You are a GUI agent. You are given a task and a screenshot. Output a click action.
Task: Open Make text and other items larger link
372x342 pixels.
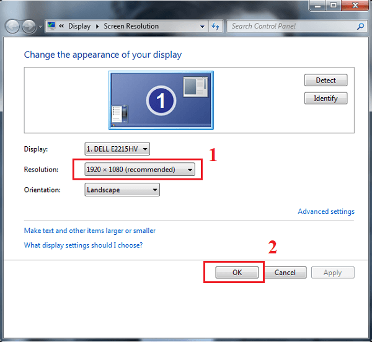(x=89, y=230)
